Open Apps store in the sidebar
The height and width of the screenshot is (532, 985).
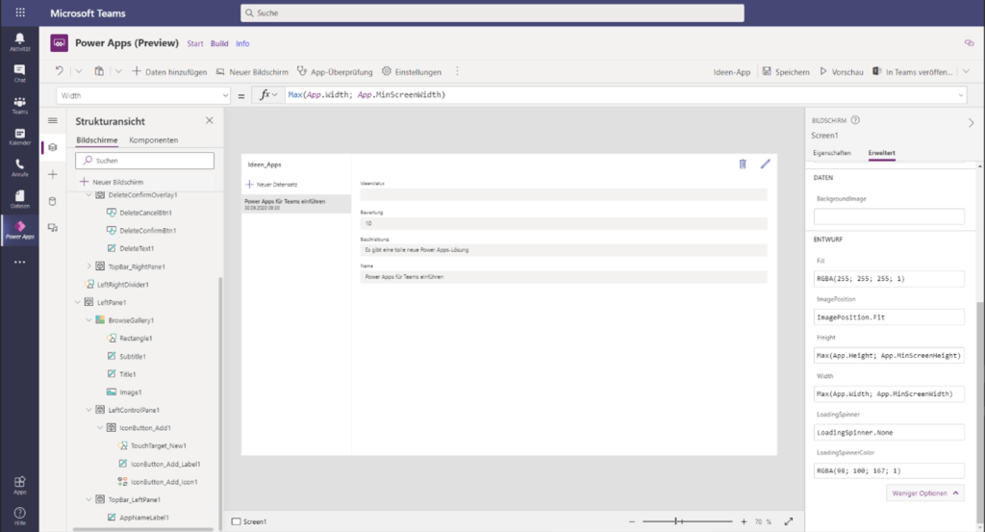click(x=19, y=485)
